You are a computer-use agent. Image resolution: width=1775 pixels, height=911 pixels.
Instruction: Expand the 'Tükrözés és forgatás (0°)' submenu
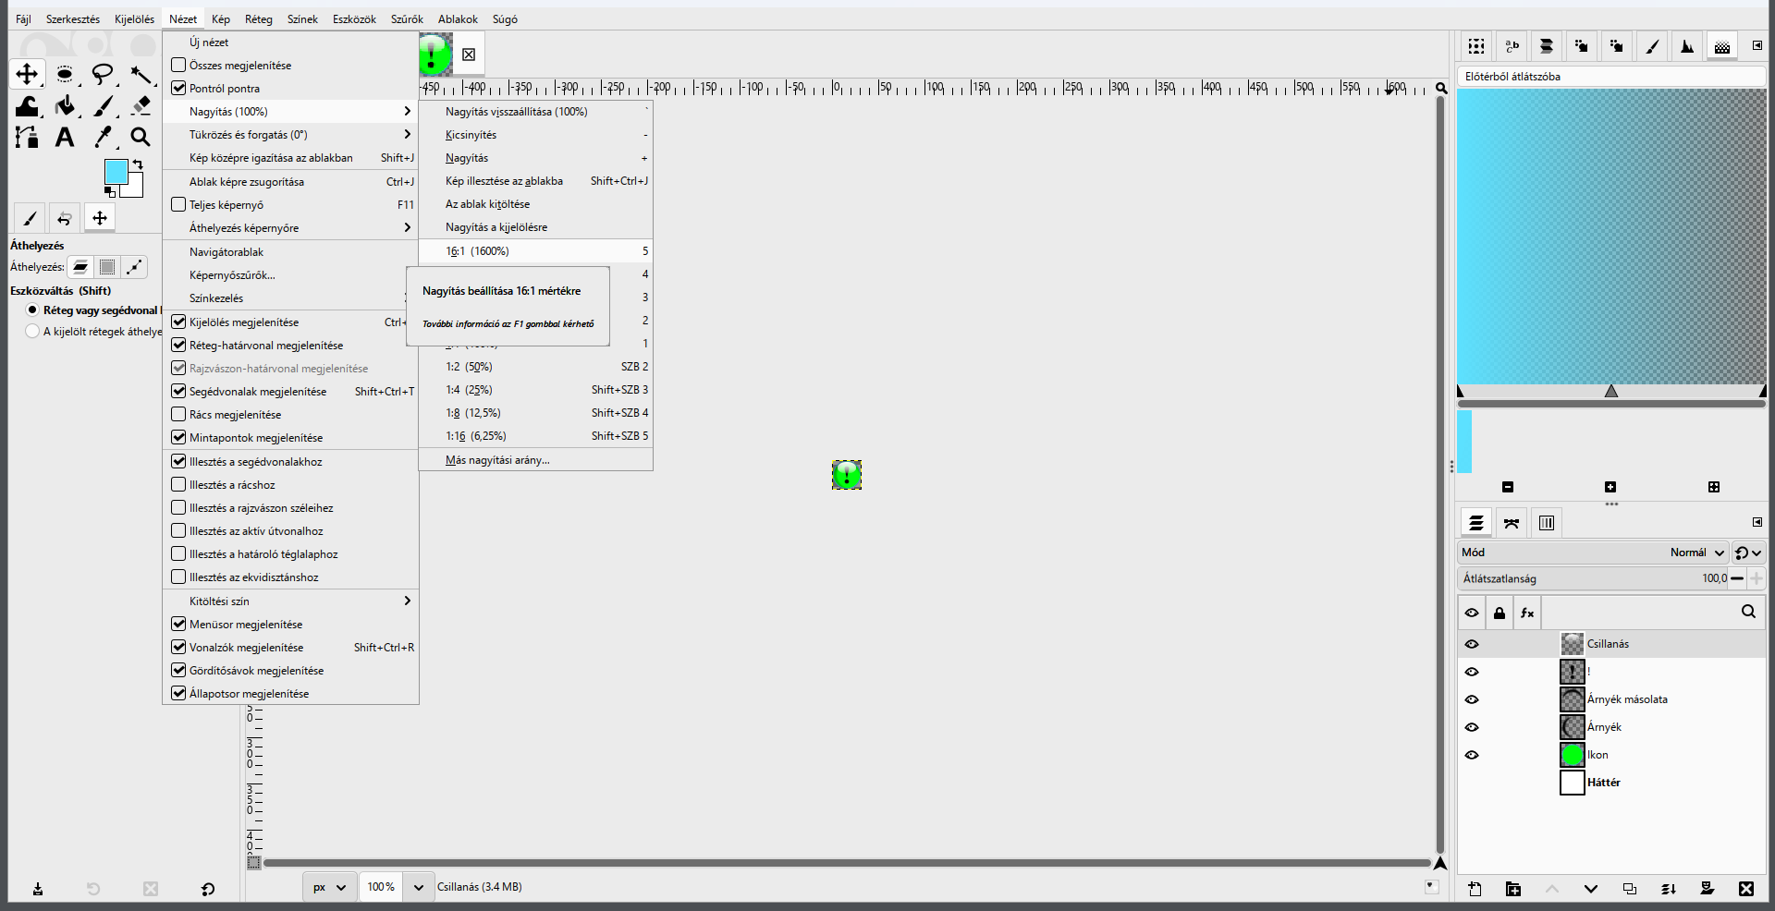click(291, 135)
